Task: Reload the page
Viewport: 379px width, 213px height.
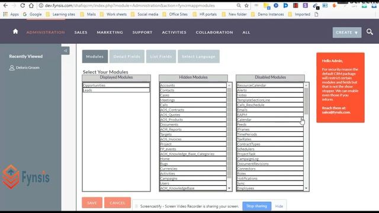Action: click(x=23, y=5)
